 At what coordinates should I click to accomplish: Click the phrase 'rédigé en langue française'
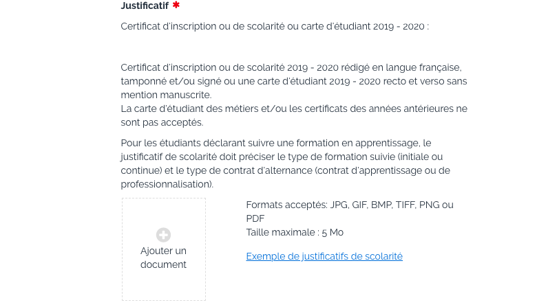[387, 67]
